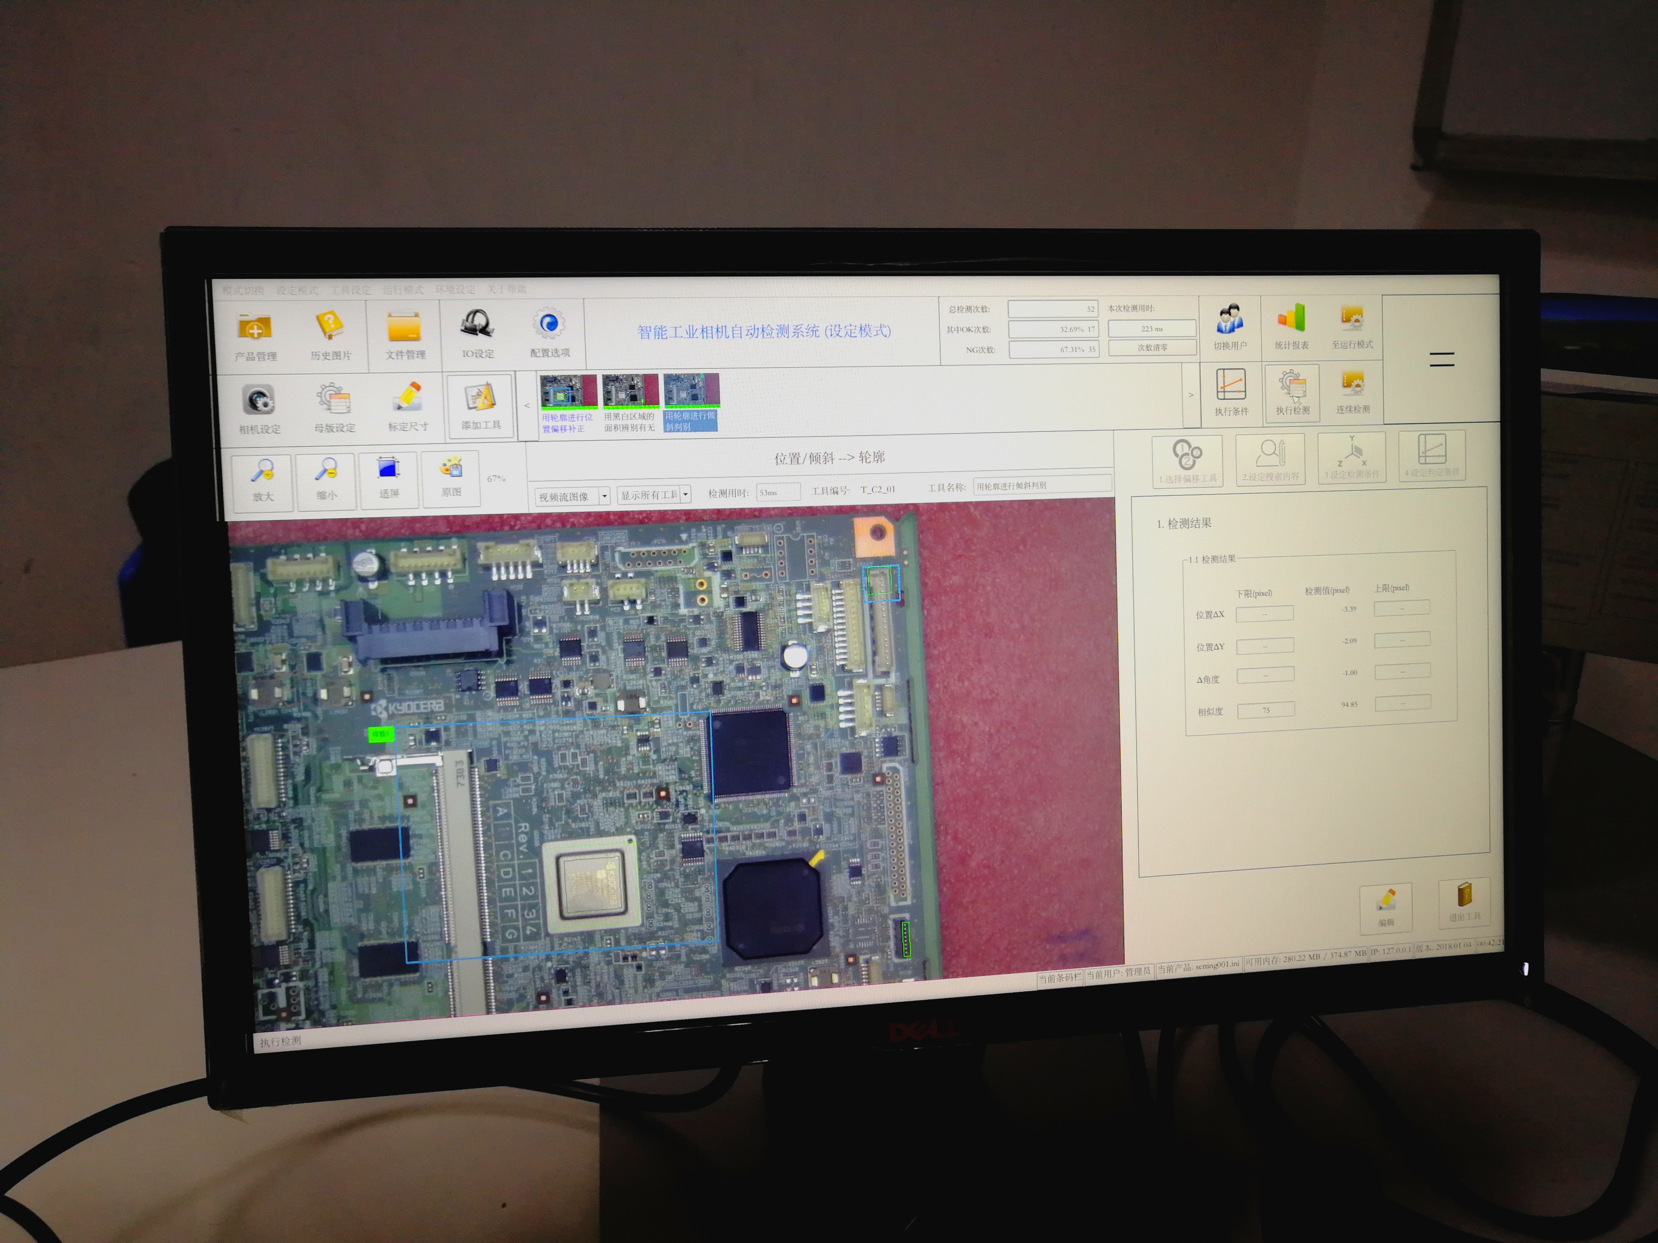This screenshot has width=1658, height=1243.
Task: Open 运行模式 menu
Action: point(402,289)
